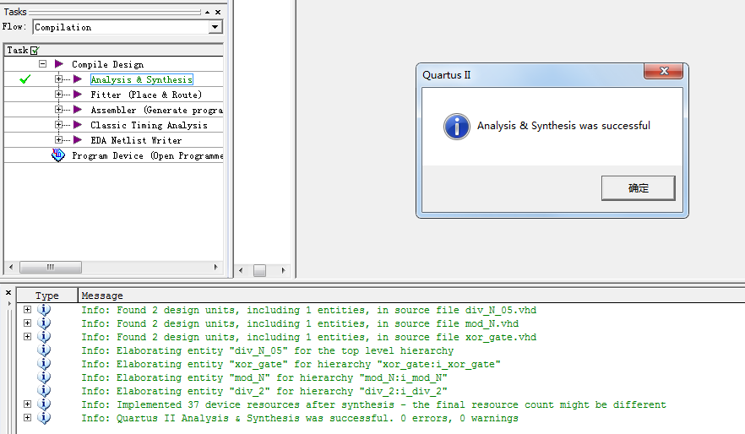Expand the Classic Timing Analysis tree node
The width and height of the screenshot is (745, 434).
coord(58,125)
